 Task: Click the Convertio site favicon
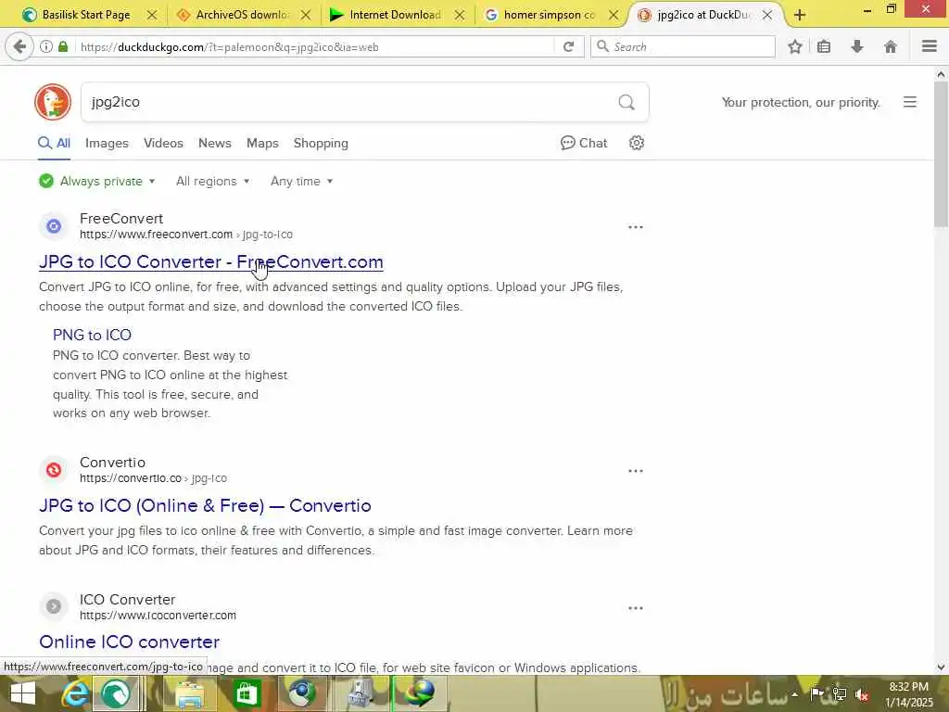click(x=53, y=470)
